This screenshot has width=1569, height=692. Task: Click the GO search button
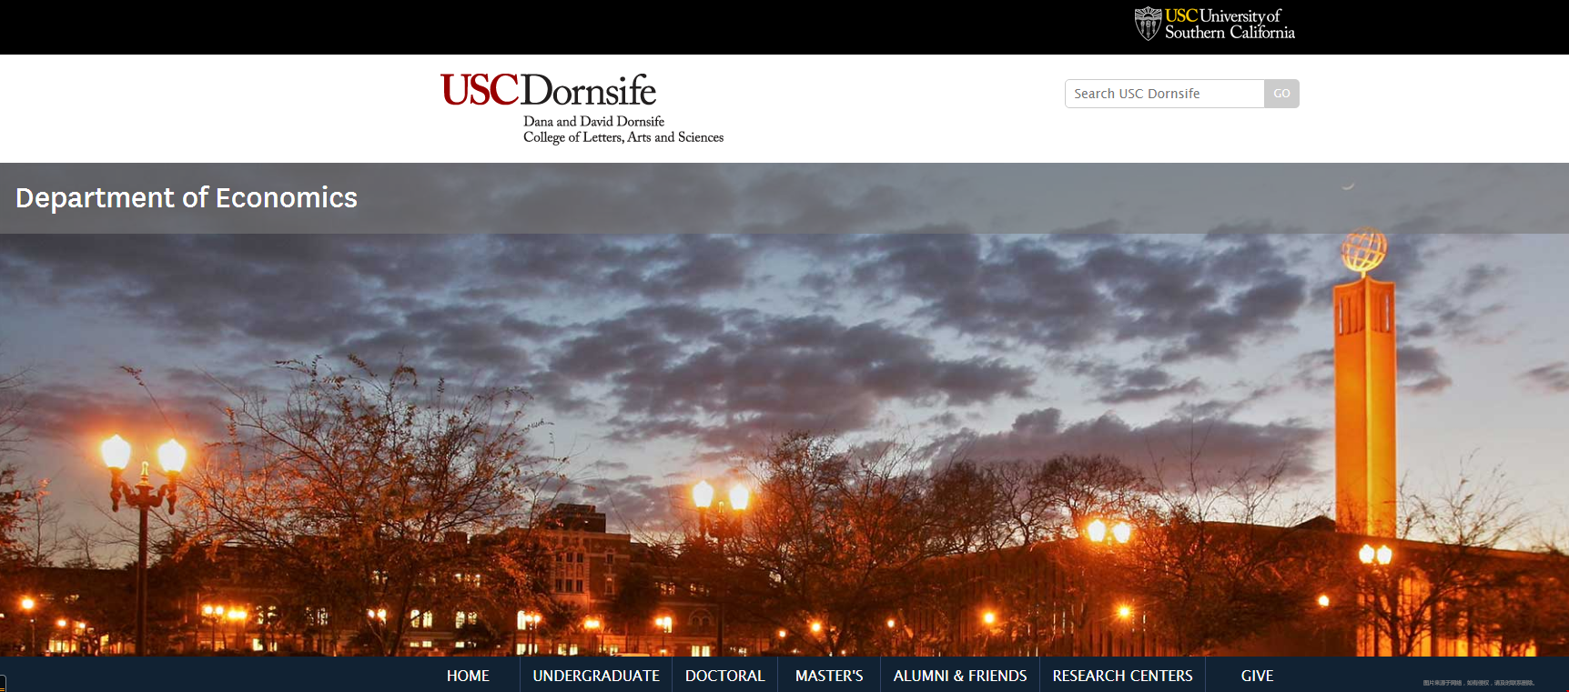point(1281,94)
